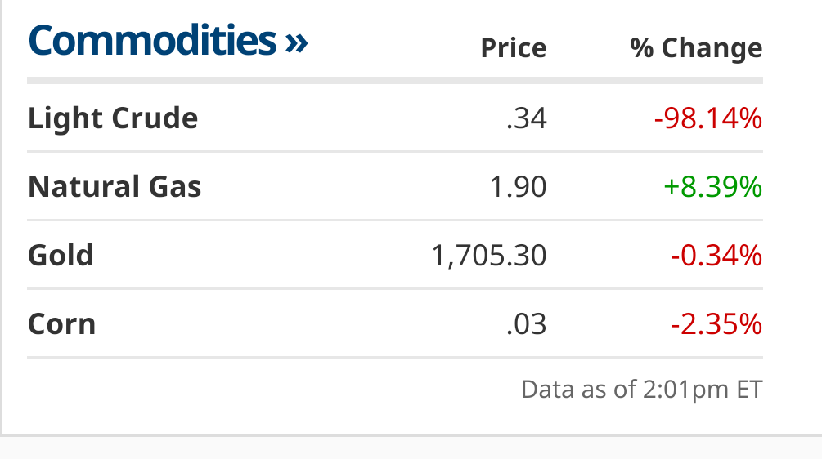
Task: Click the Data as of 2:01pm ET note
Action: point(642,390)
